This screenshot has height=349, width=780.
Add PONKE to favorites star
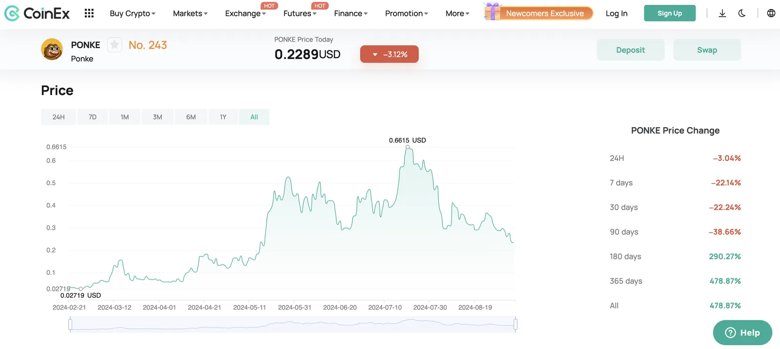pyautogui.click(x=115, y=45)
